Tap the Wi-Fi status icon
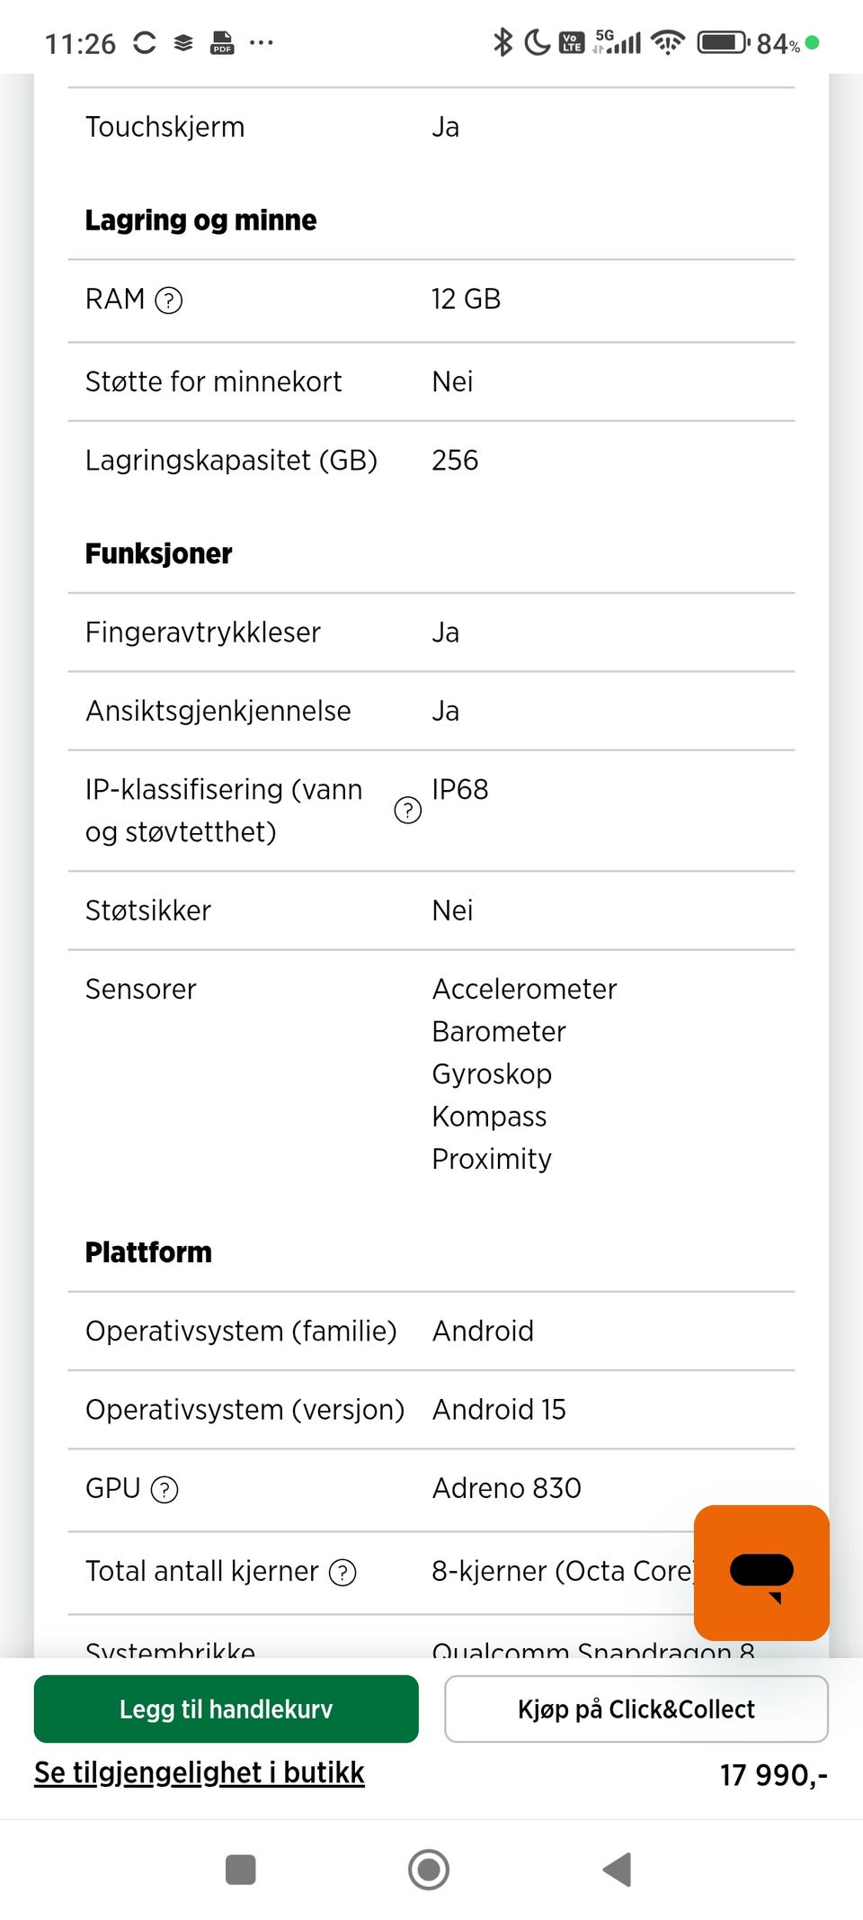The width and height of the screenshot is (863, 1920). [668, 42]
